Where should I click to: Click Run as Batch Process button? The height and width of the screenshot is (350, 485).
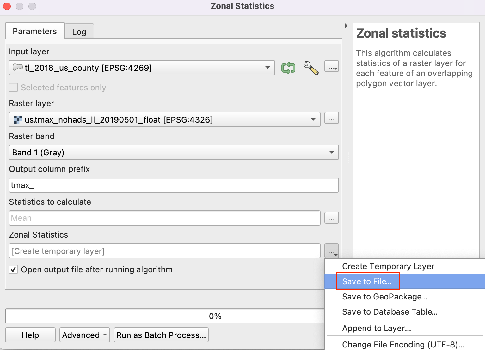tap(161, 335)
